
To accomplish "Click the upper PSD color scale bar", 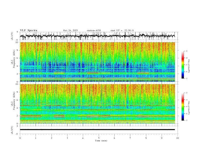I will 183,65.
